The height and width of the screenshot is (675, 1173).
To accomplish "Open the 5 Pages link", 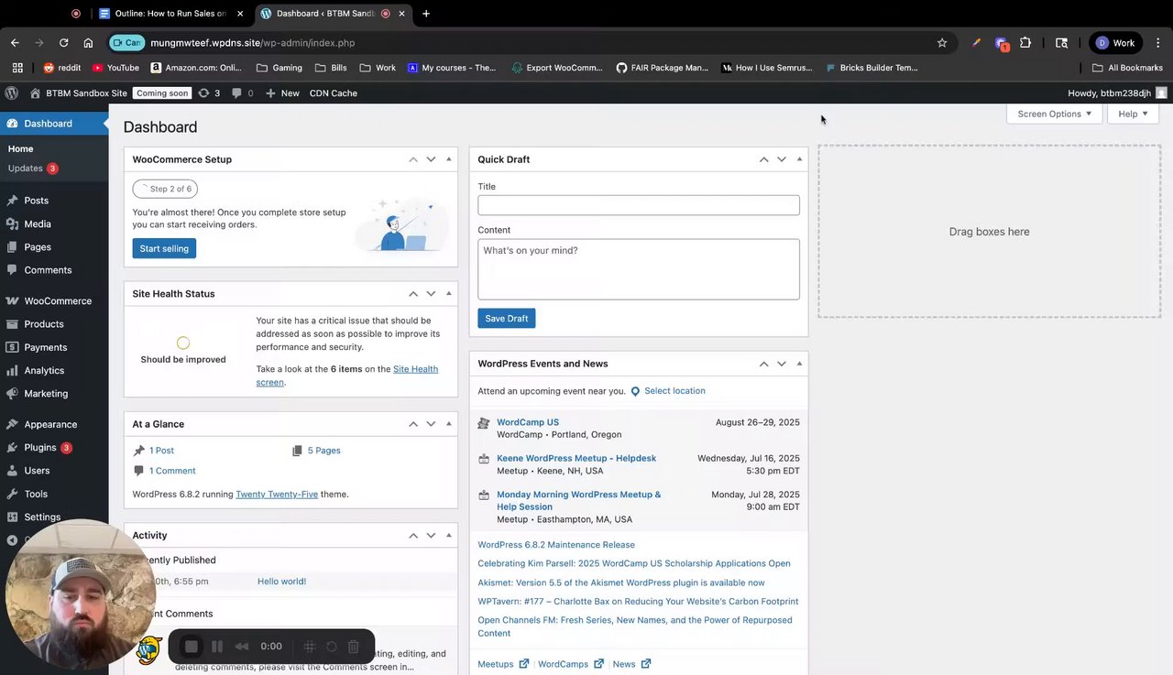I will pos(323,451).
